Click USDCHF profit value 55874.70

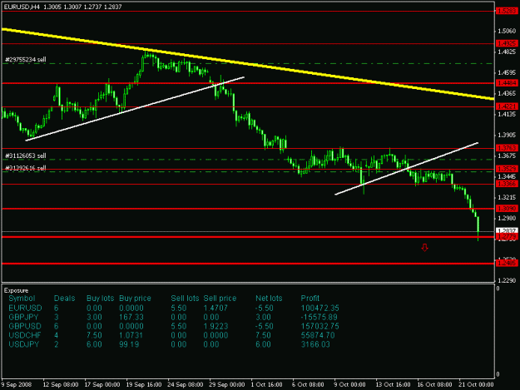318,335
